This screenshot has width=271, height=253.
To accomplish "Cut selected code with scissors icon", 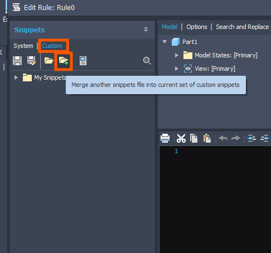I will point(181,138).
